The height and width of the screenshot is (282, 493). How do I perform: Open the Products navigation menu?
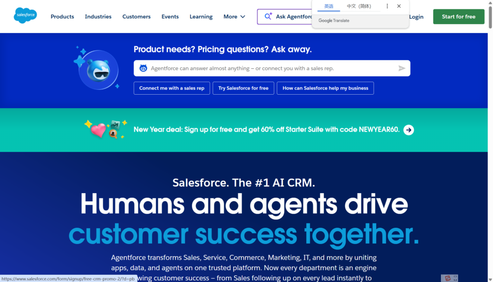[x=62, y=16]
